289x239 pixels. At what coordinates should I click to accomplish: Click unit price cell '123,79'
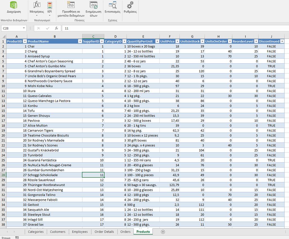[170, 185]
